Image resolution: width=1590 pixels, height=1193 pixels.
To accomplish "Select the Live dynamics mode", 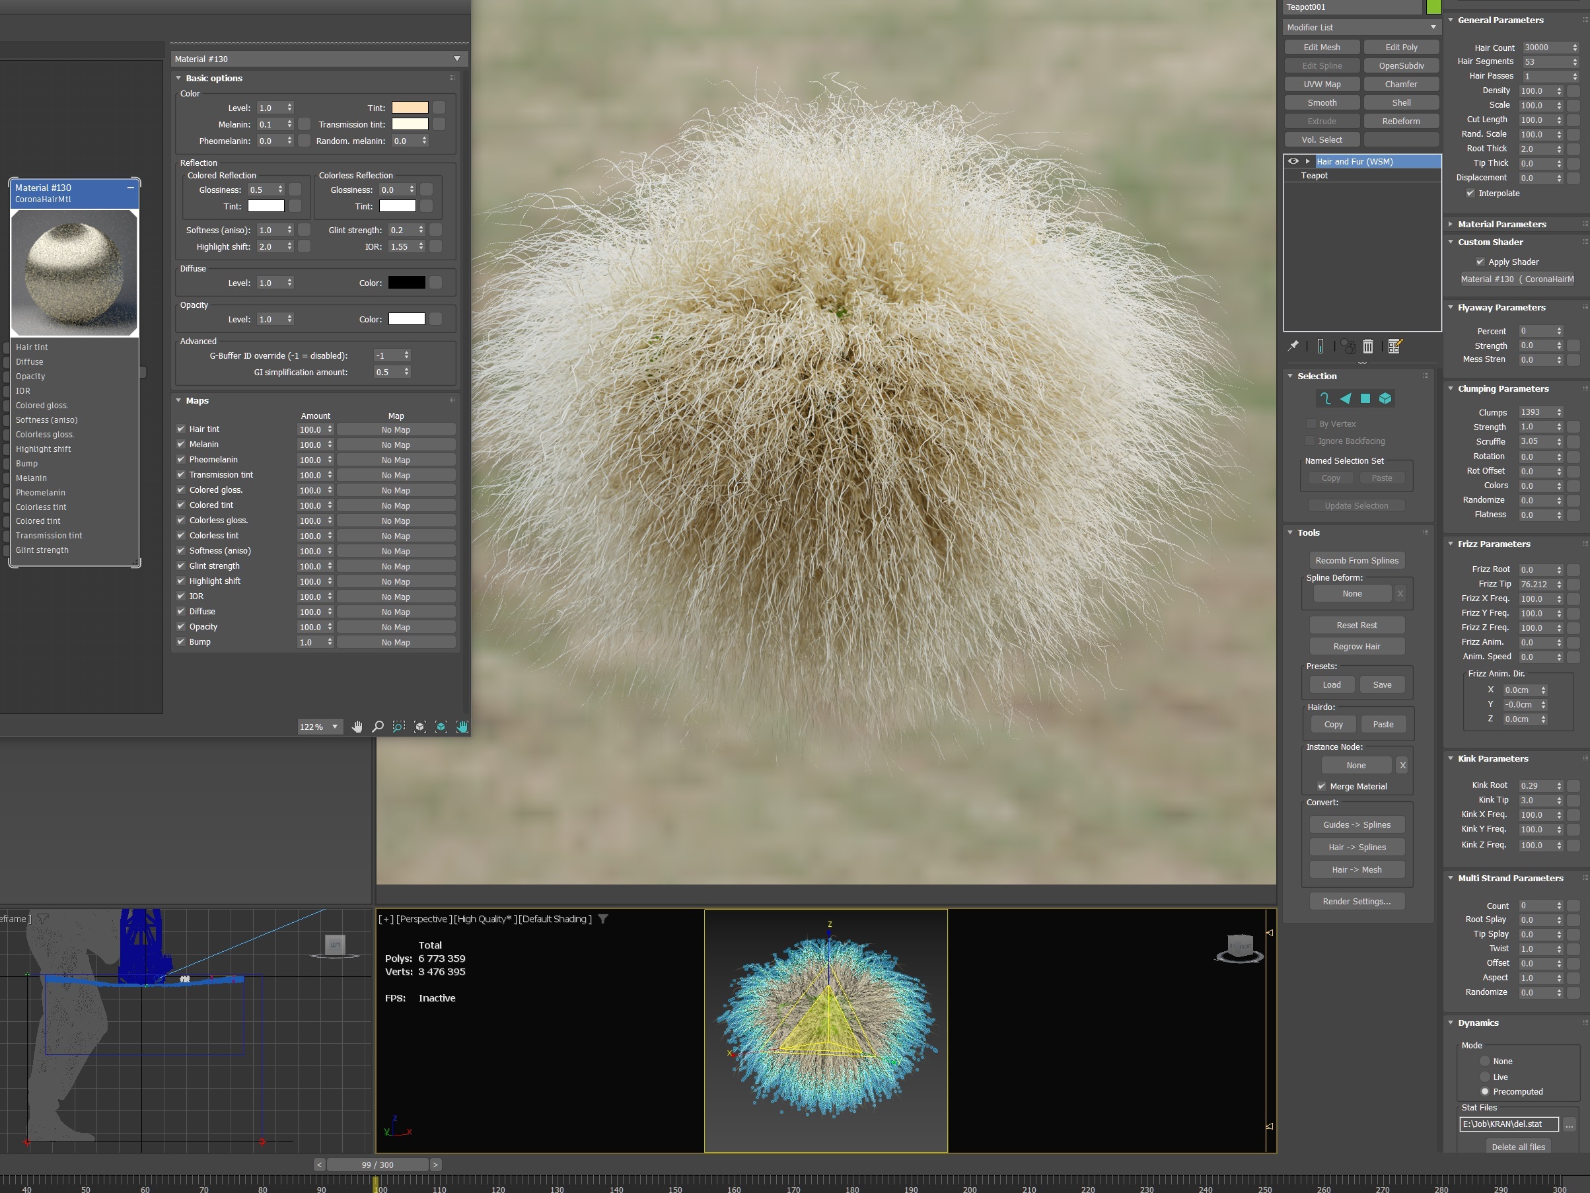I will tap(1484, 1077).
